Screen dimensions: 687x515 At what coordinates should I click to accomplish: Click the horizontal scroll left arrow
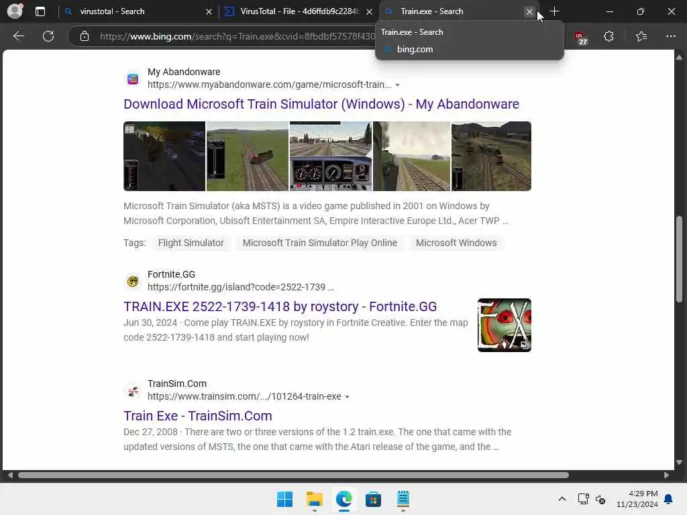pyautogui.click(x=9, y=475)
